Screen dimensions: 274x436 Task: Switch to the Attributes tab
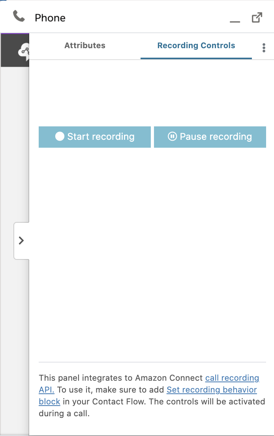pos(85,45)
